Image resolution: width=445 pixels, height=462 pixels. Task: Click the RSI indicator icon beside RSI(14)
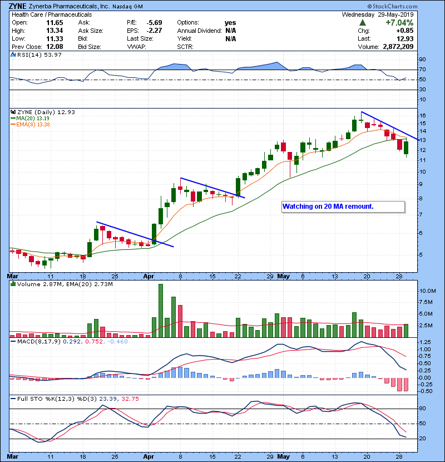click(13, 55)
